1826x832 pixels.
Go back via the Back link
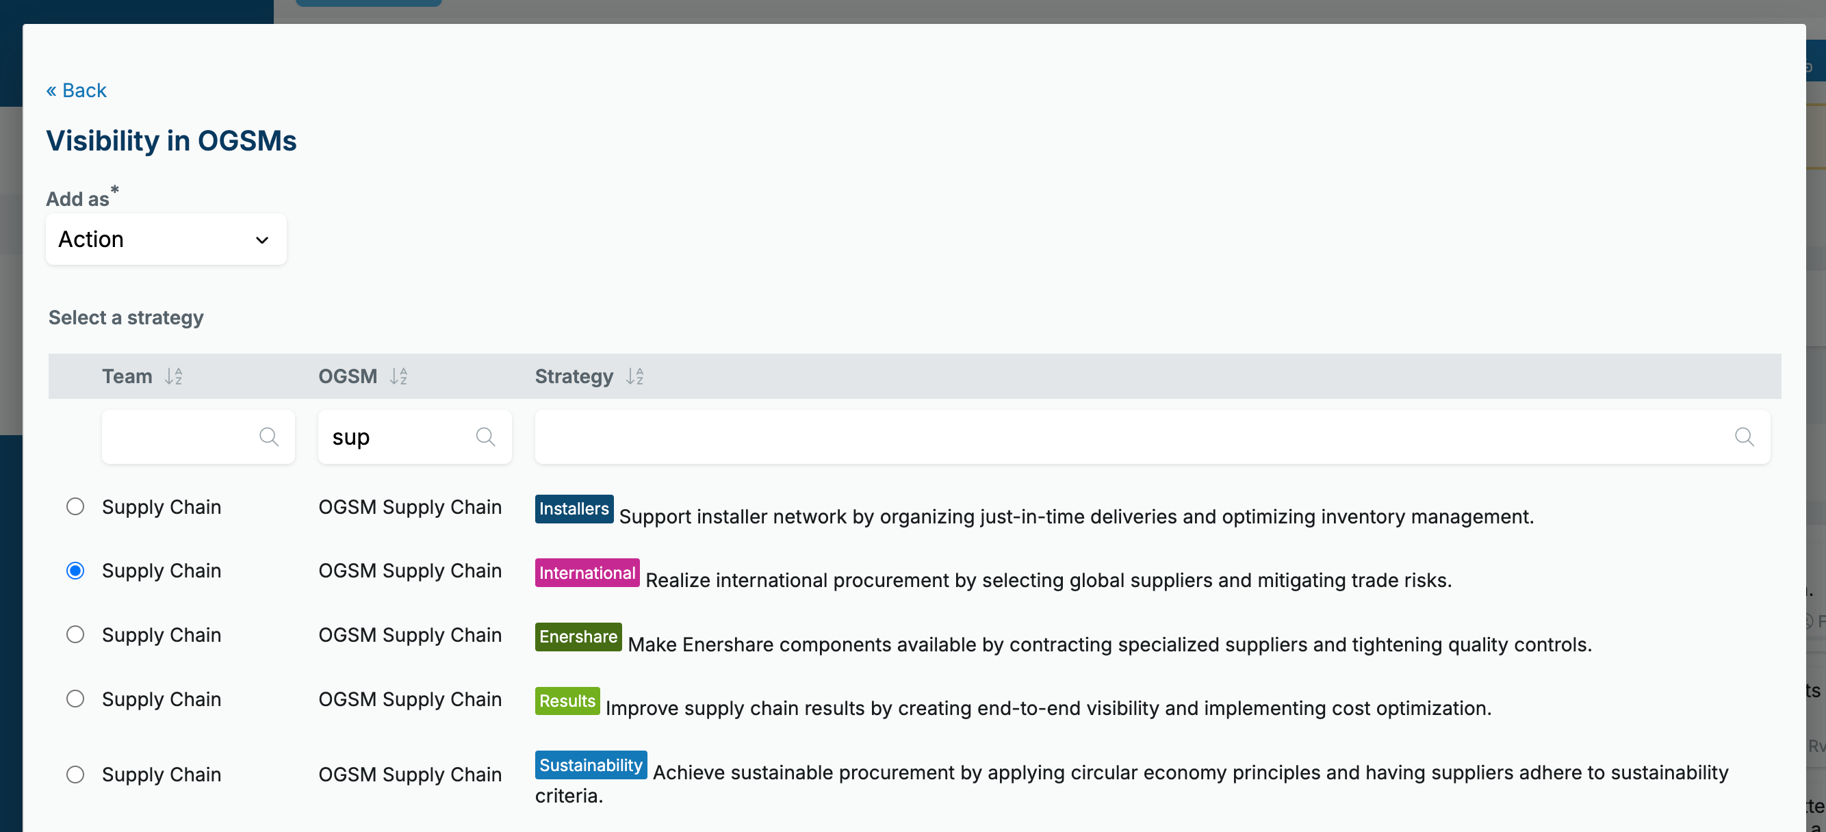point(77,90)
